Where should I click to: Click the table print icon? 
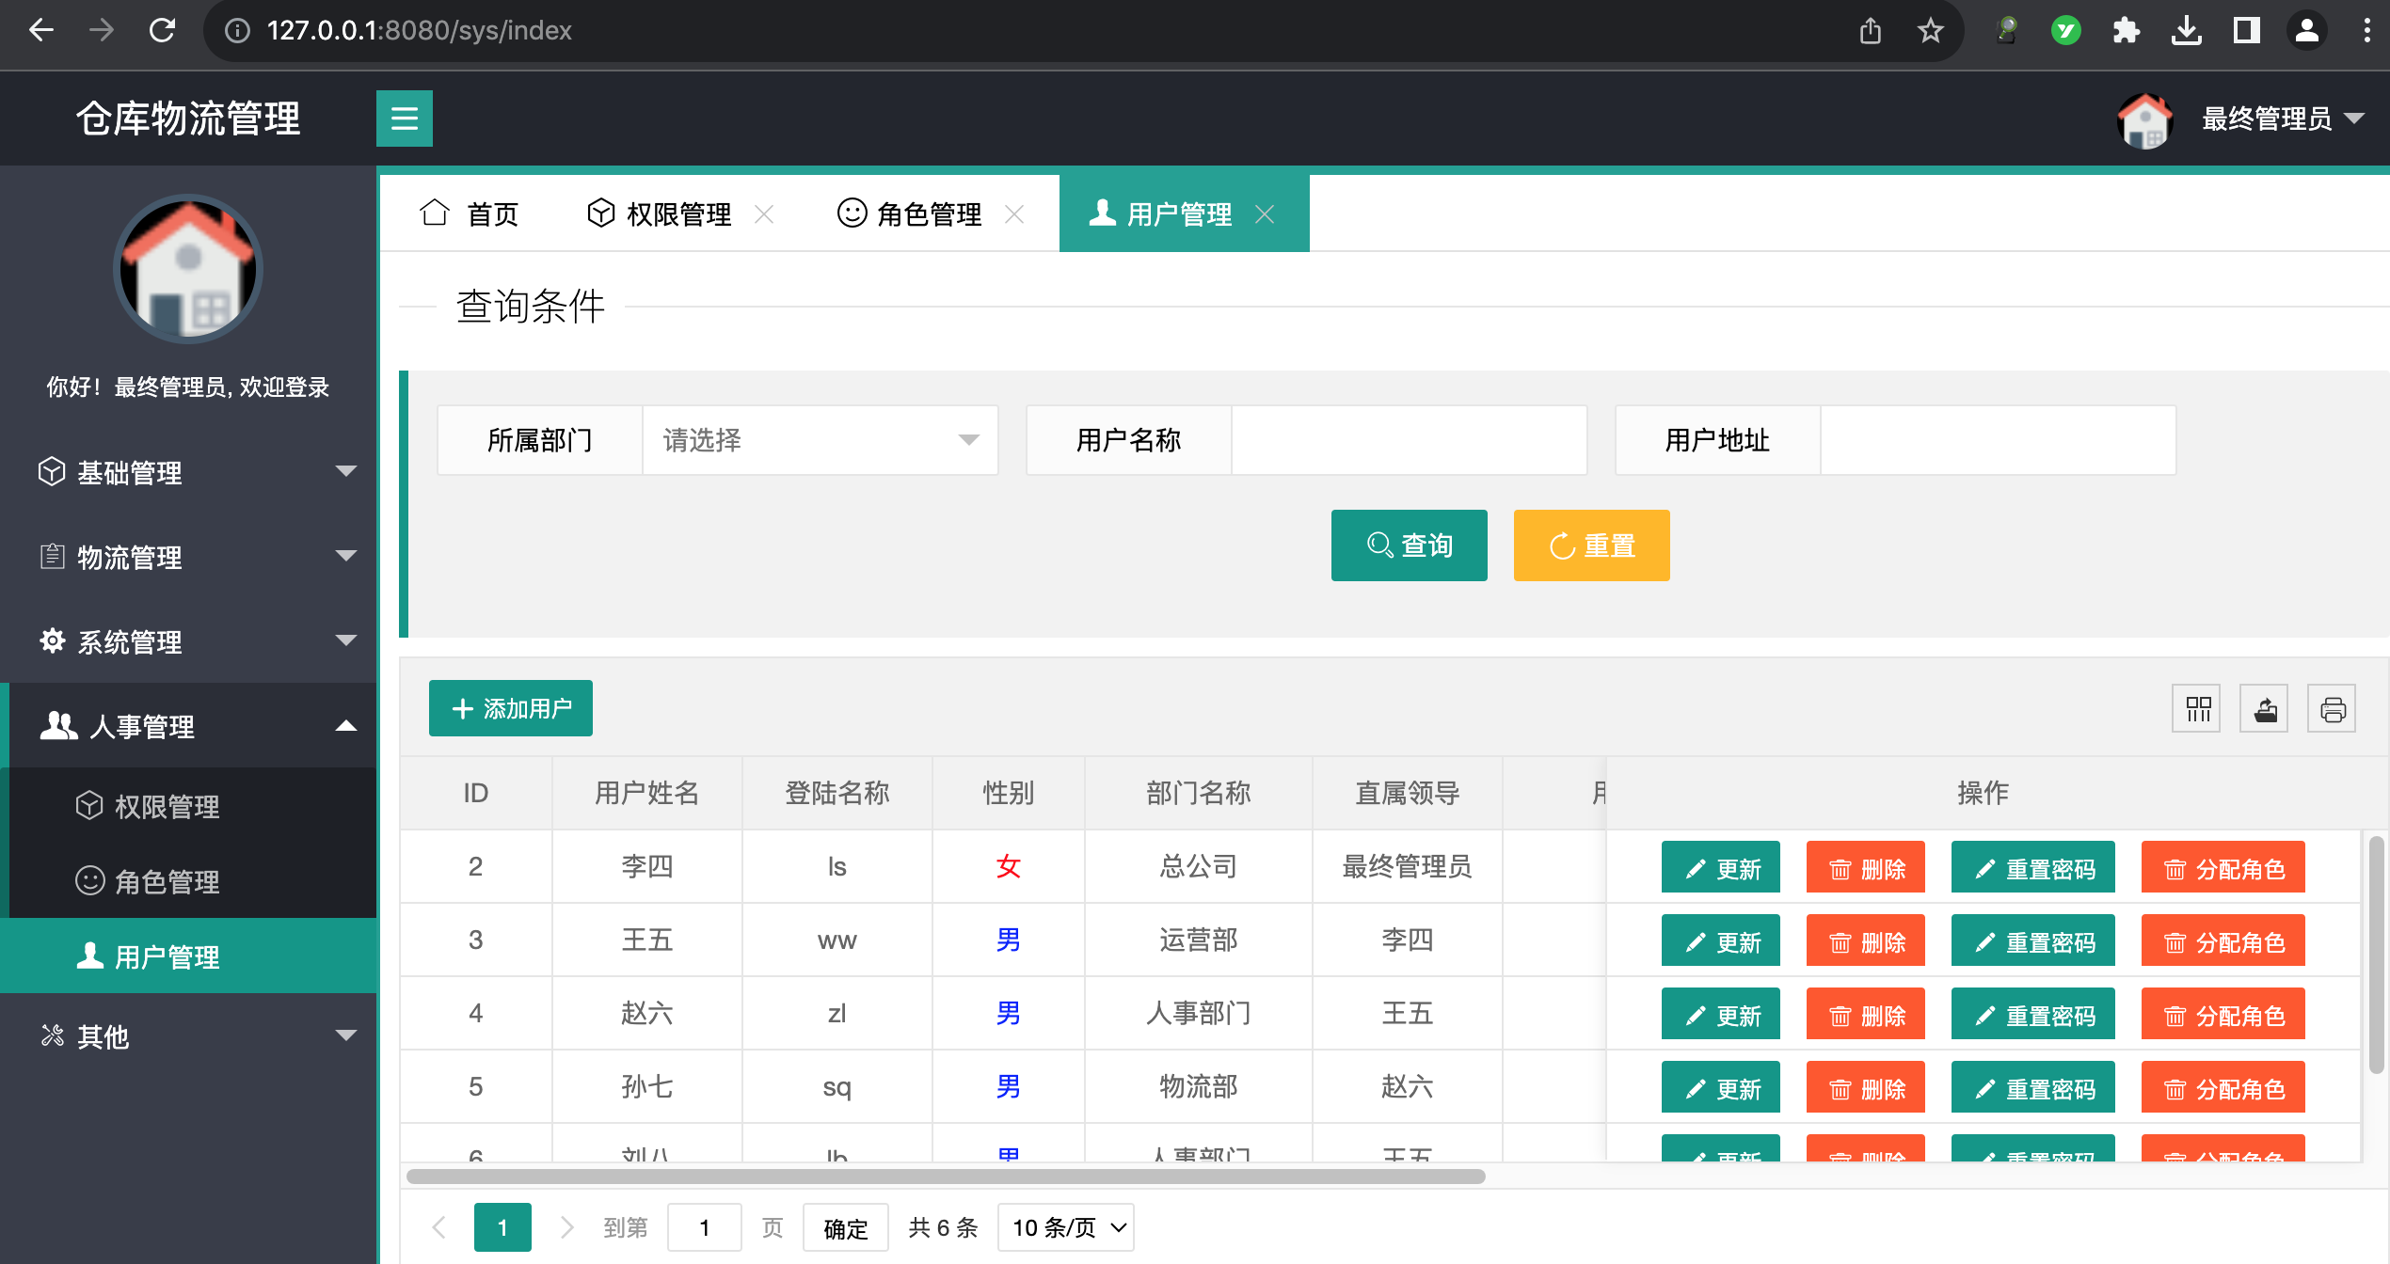[x=2332, y=708]
